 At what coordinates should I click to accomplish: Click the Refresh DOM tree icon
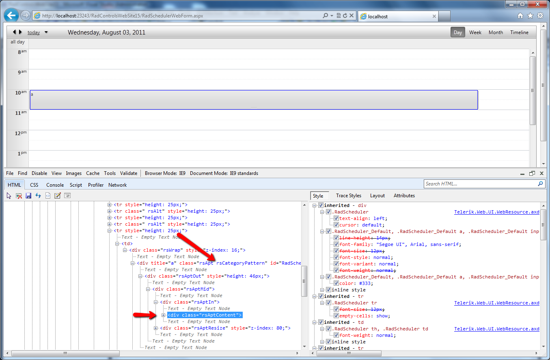[x=38, y=196]
